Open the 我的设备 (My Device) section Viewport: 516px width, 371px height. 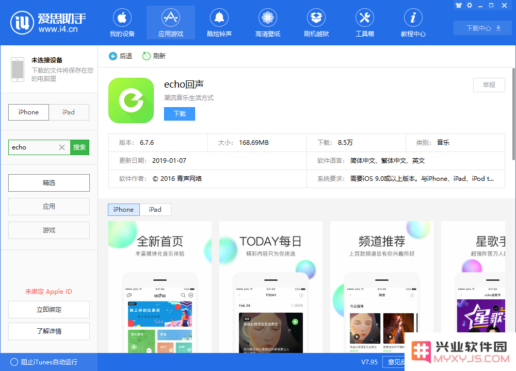[122, 23]
